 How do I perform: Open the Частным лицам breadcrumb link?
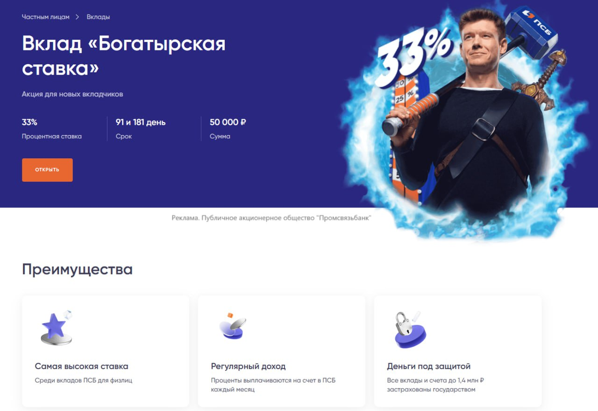(x=45, y=17)
